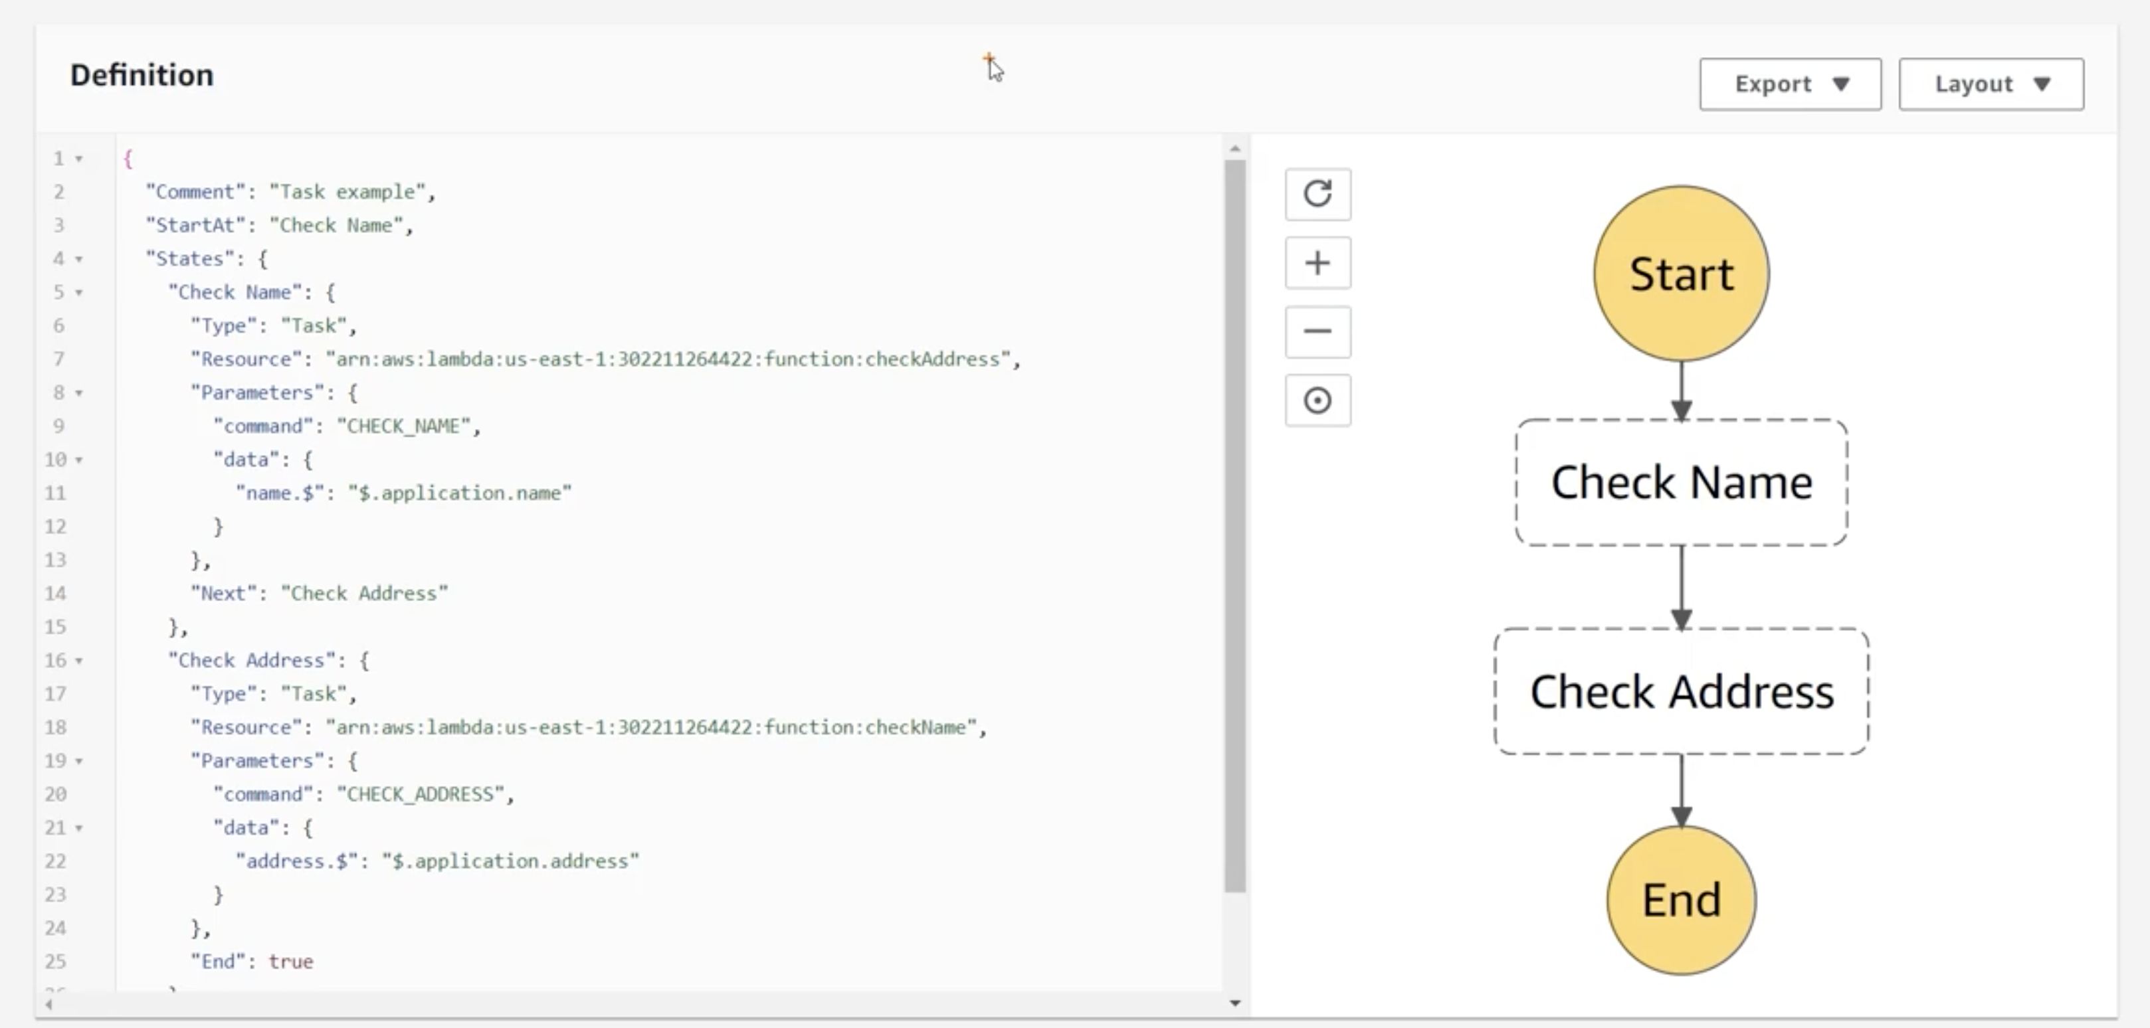The image size is (2150, 1028).
Task: Collapse Parameters block at line 19
Action: (x=79, y=761)
